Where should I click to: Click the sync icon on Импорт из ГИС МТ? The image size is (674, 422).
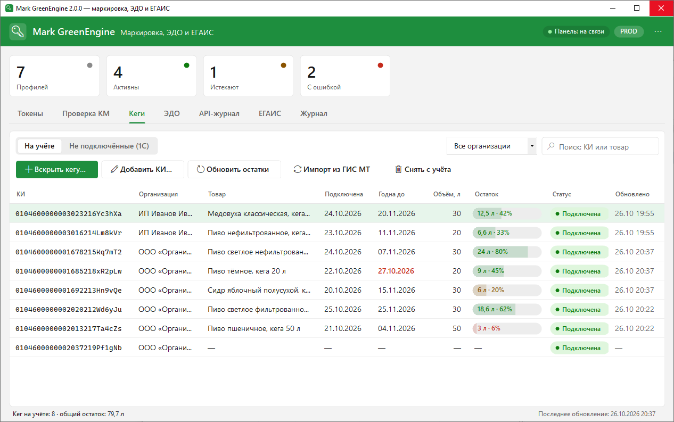pyautogui.click(x=298, y=170)
